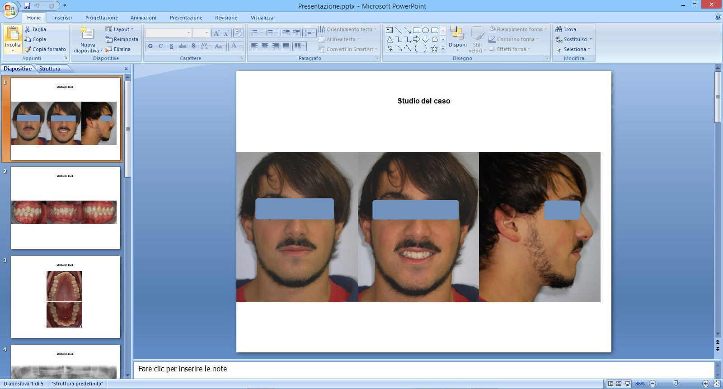
Task: Toggle italic (C) formatting
Action: coord(161,46)
